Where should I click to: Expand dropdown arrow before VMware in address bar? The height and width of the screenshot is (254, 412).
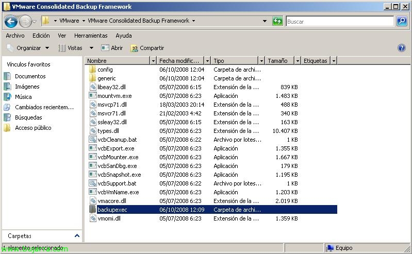pyautogui.click(x=56, y=21)
